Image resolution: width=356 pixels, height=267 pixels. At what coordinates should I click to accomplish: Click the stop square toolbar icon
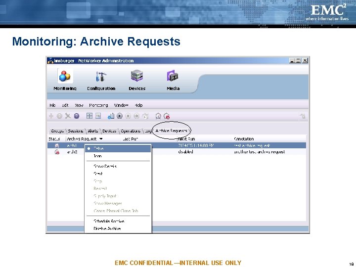point(128,116)
